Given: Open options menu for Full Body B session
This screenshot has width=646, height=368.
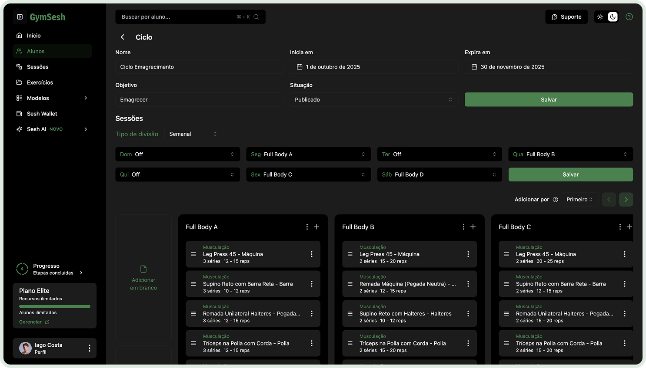Looking at the screenshot, I should (x=463, y=227).
